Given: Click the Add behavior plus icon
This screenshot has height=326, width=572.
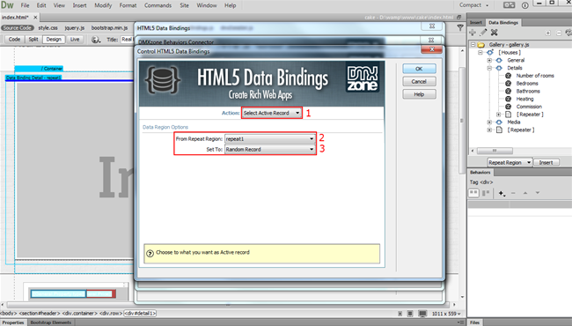Looking at the screenshot, I should pos(502,193).
